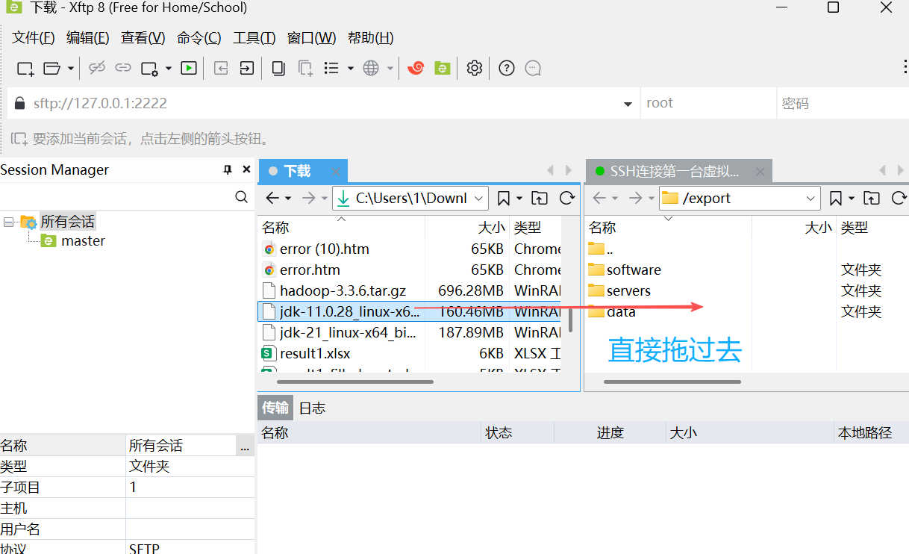
Task: Disconnect the session via broken-link icon
Action: click(97, 68)
